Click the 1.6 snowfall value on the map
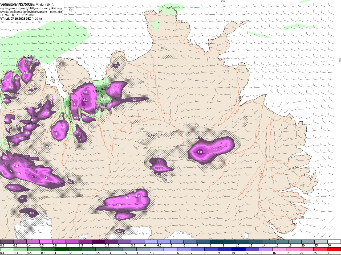The width and height of the screenshot is (341, 255). click(x=45, y=178)
